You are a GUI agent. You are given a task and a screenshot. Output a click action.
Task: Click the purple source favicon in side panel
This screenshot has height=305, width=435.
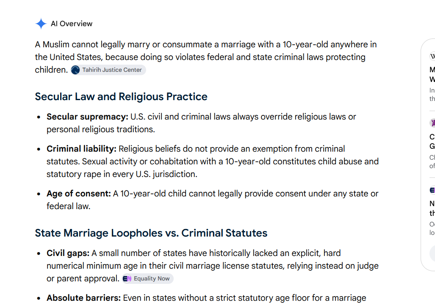tap(432, 123)
